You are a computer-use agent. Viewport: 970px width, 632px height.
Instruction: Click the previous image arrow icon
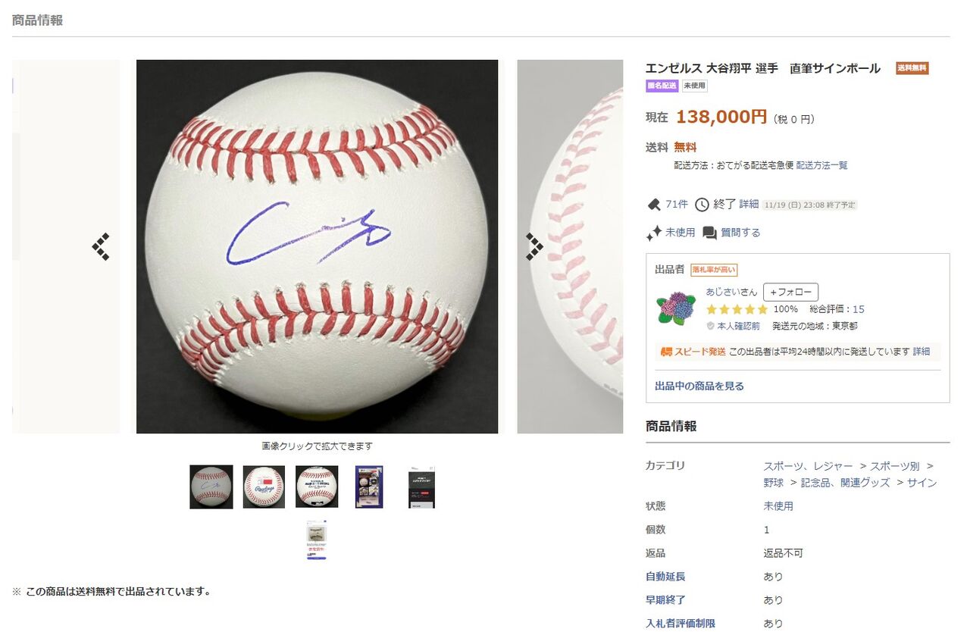(101, 247)
